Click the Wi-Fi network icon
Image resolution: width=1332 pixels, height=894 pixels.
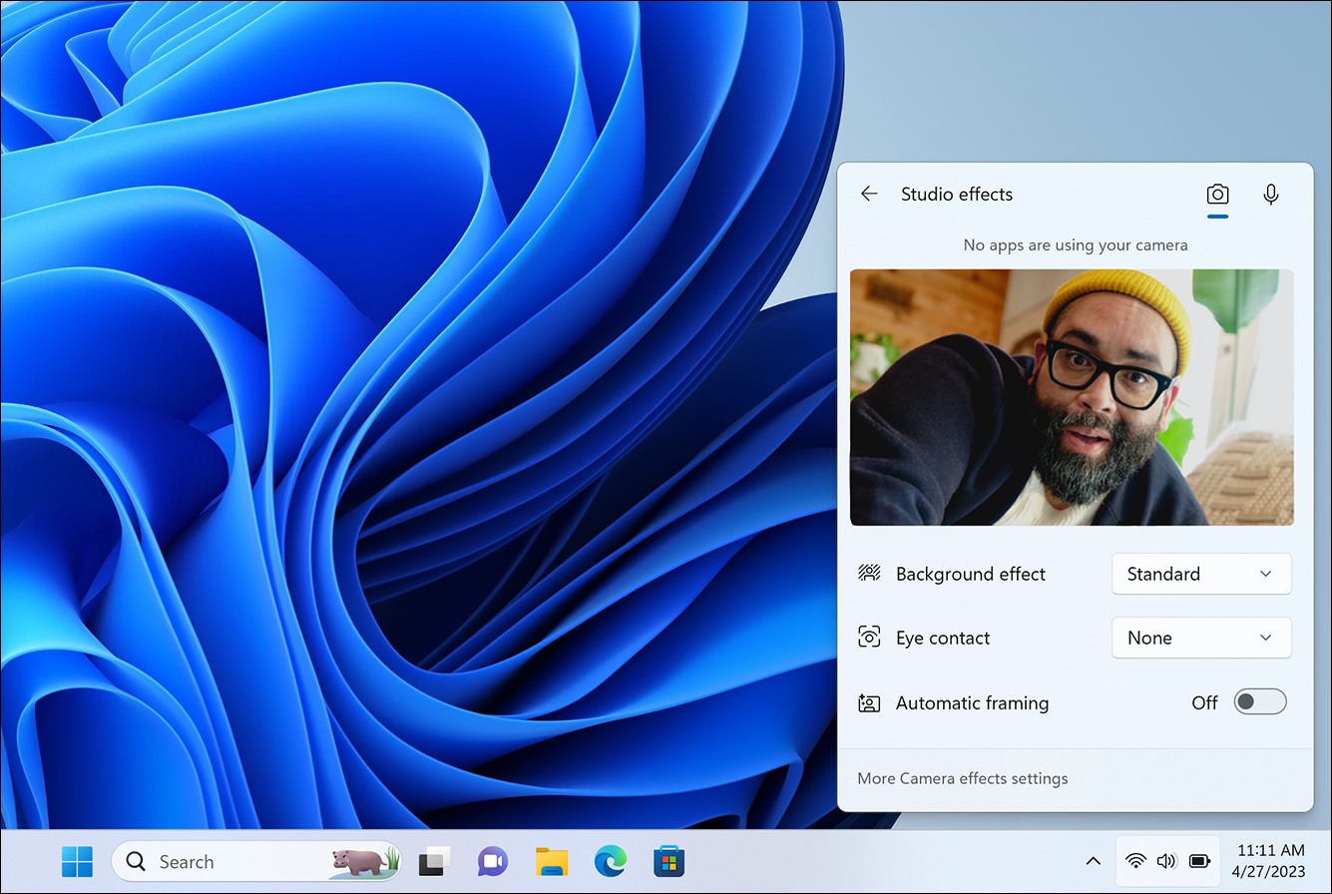point(1135,861)
